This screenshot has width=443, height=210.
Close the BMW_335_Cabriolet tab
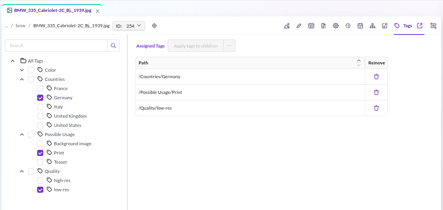98,11
